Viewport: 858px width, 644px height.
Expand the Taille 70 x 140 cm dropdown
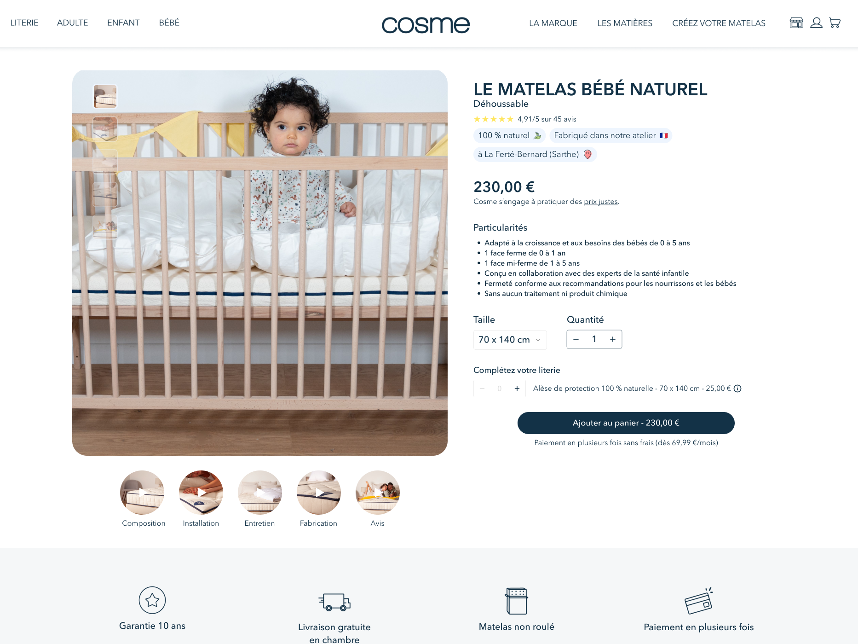point(510,340)
